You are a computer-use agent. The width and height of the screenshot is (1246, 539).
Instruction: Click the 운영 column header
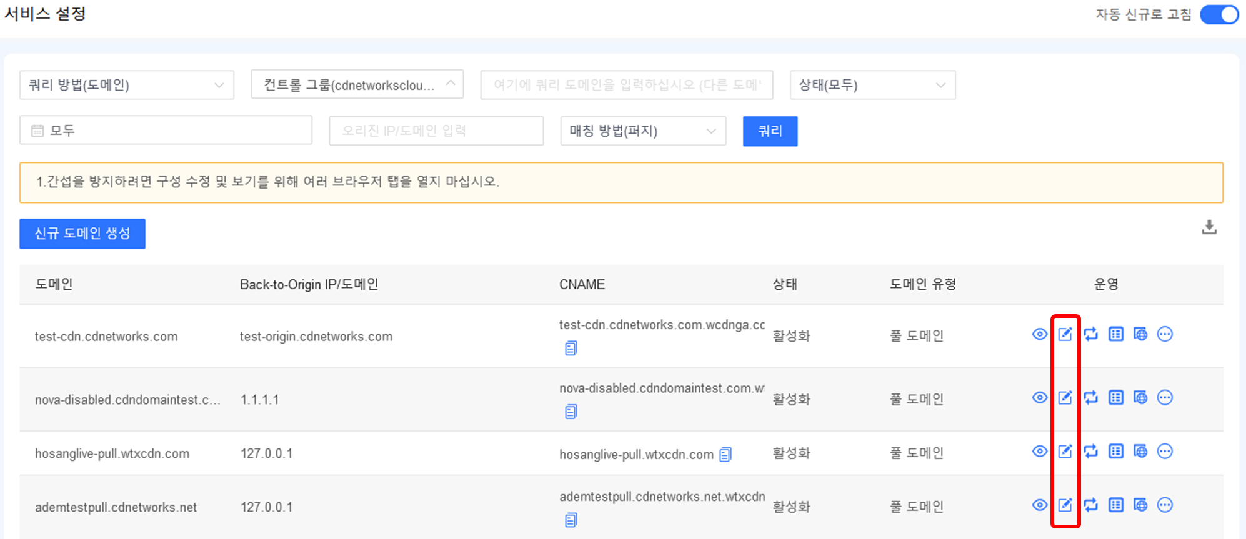[1106, 284]
